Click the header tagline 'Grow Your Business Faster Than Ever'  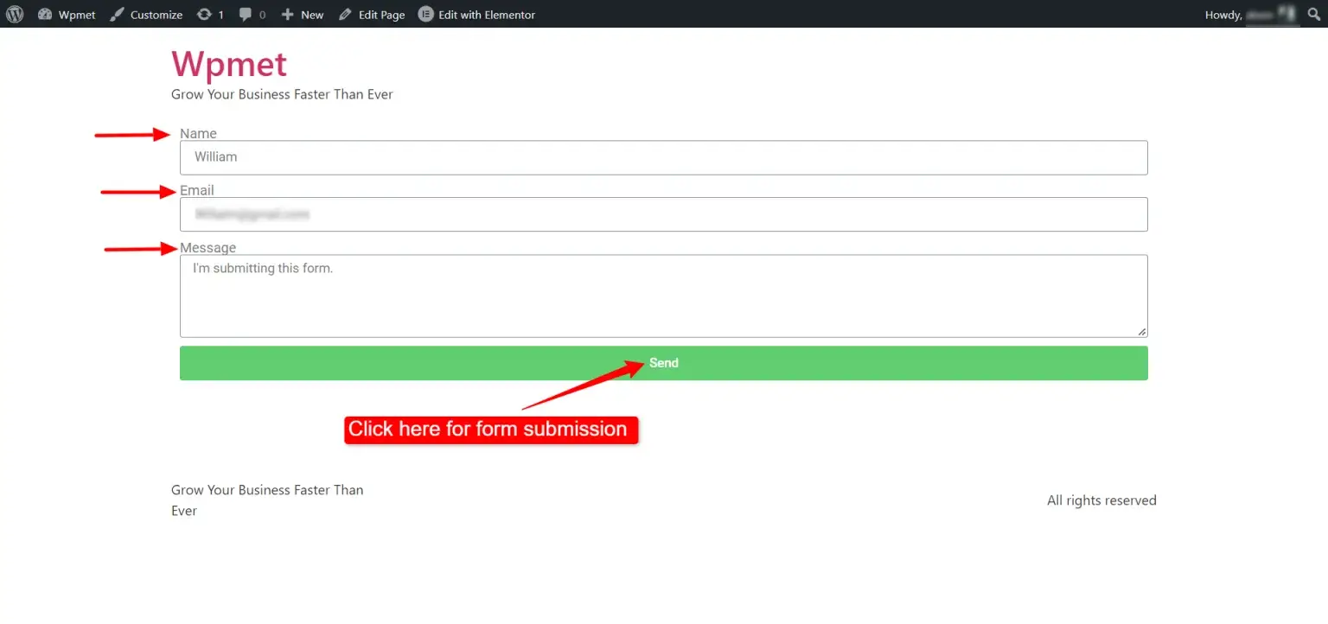(x=282, y=94)
